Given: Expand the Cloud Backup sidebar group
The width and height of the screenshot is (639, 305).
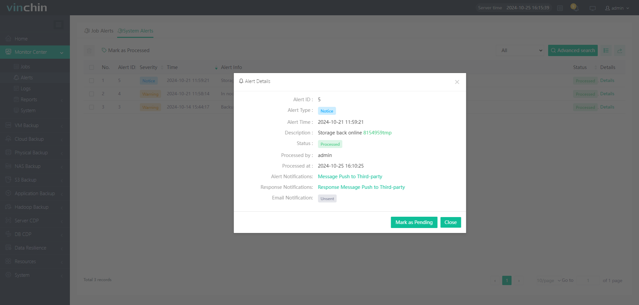Looking at the screenshot, I should 29,139.
